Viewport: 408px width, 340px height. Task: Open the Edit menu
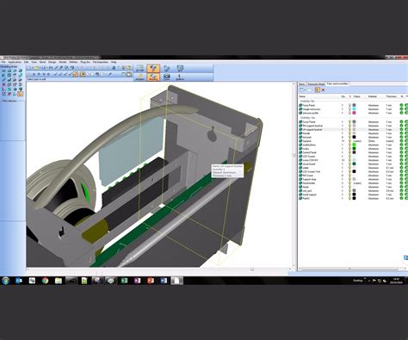(x=26, y=62)
